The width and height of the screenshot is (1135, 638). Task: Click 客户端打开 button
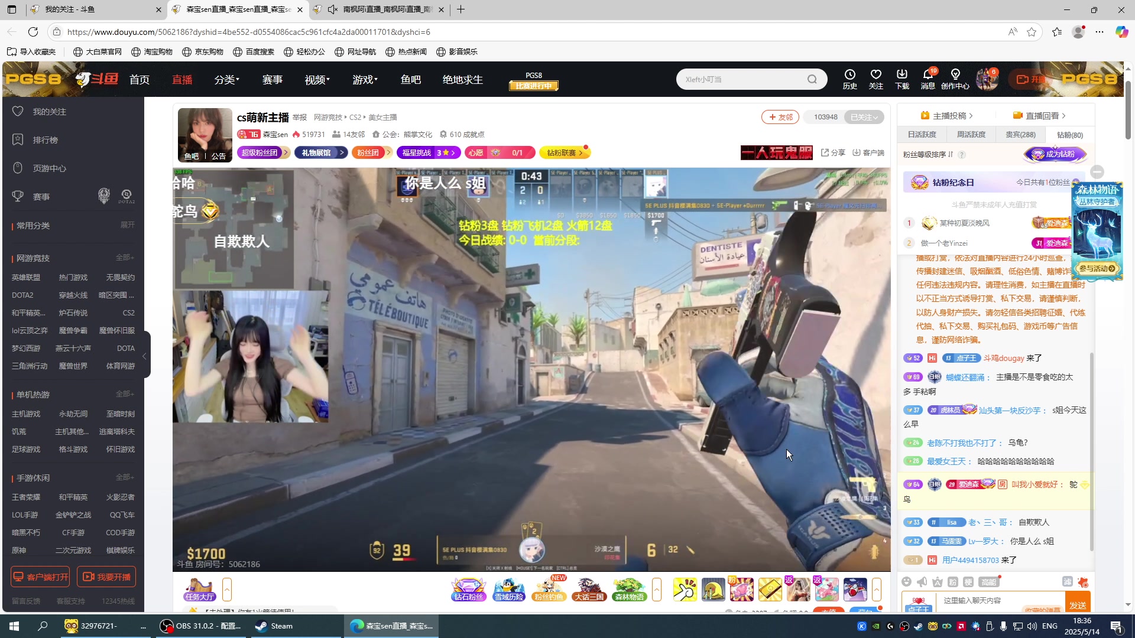click(41, 577)
